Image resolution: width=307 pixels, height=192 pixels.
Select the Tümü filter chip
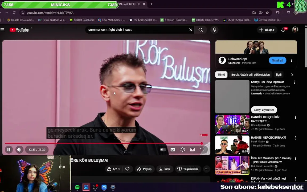coord(221,75)
